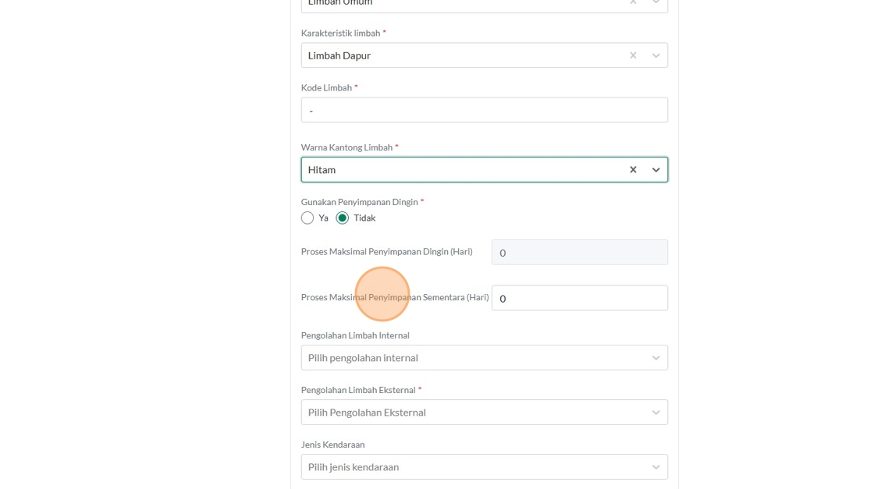
Task: Open the top Limbah Umum dropdown arrow
Action: click(x=655, y=2)
